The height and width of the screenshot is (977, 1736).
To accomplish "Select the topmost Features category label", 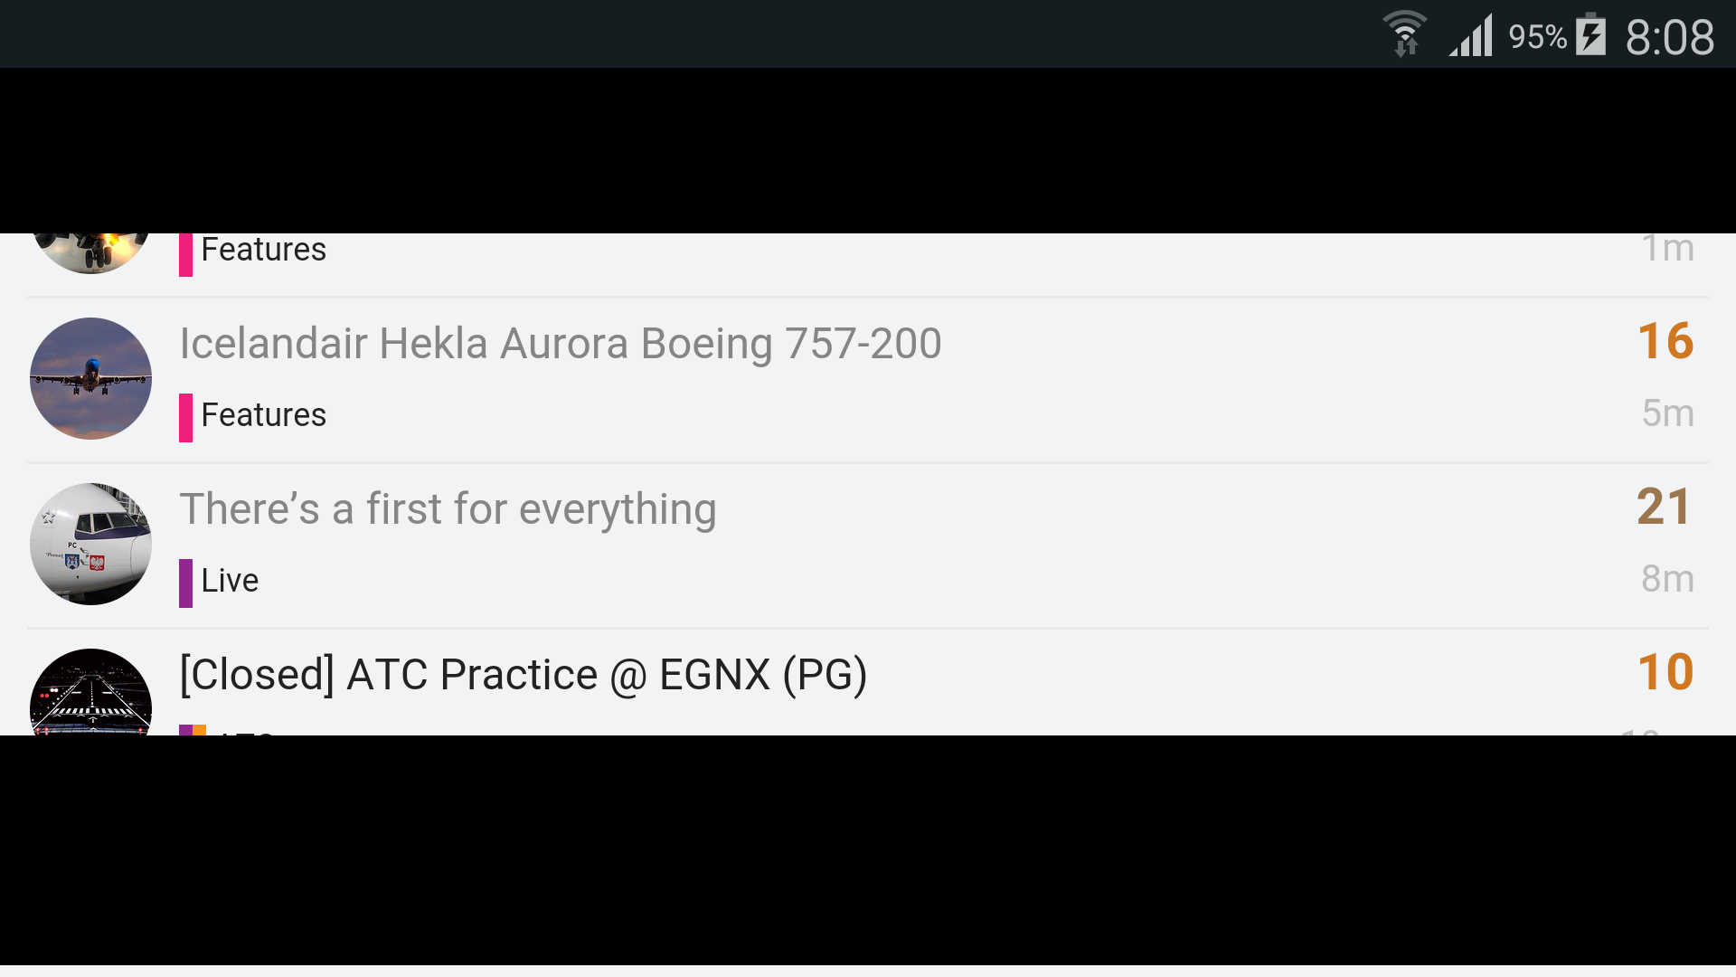I will click(x=262, y=251).
